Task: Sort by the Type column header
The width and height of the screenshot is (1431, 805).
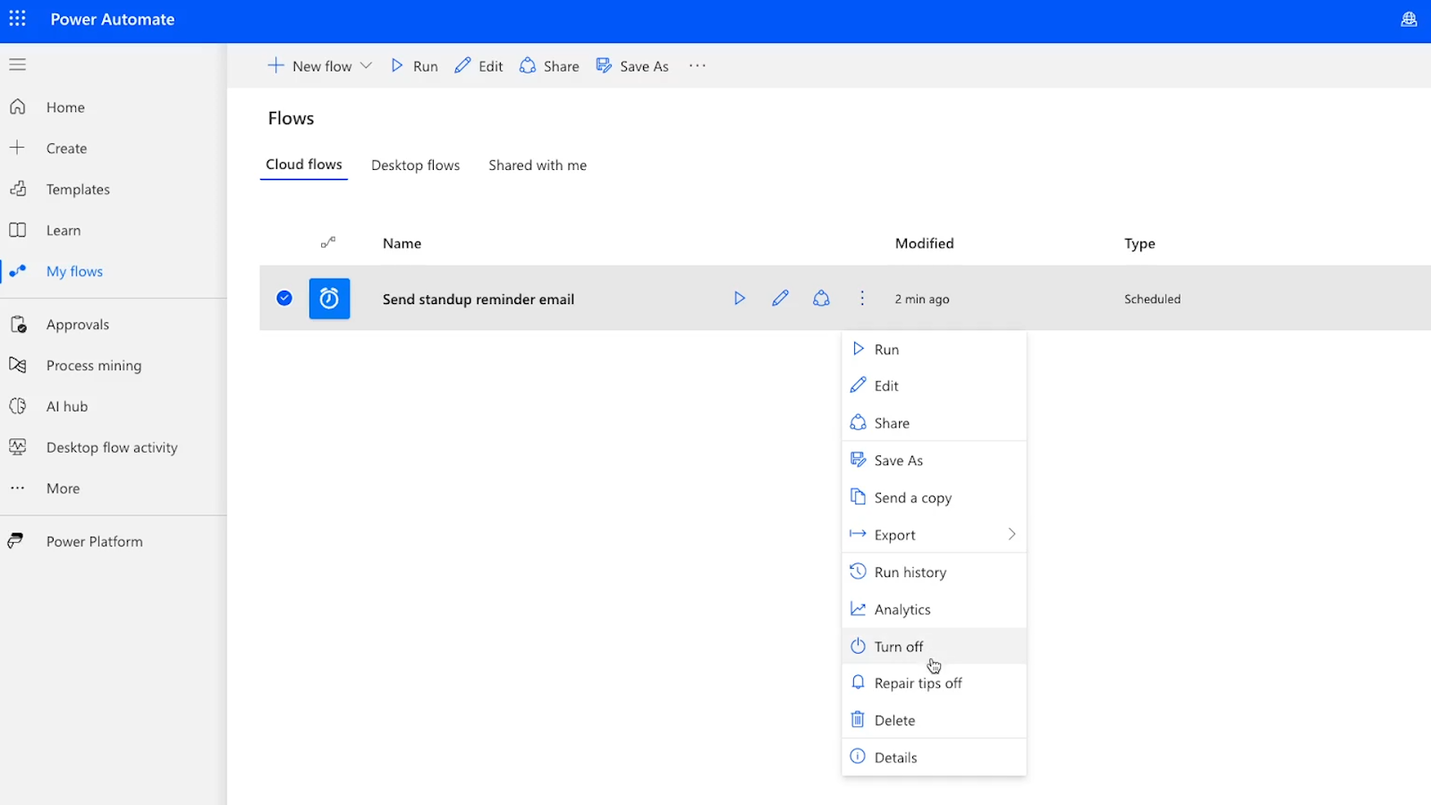Action: (1139, 243)
